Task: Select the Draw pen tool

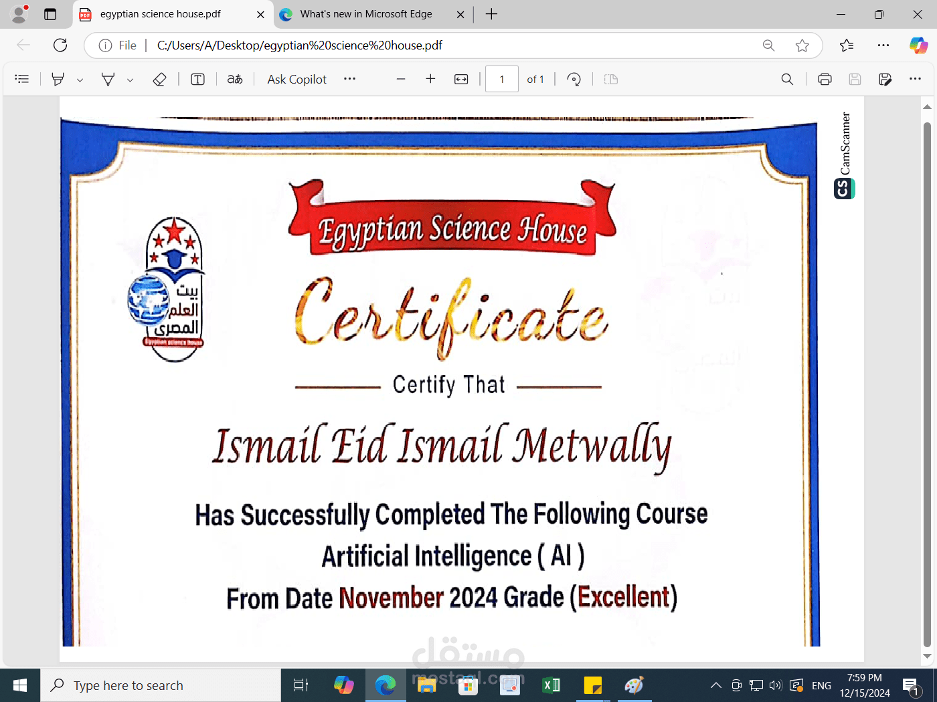Action: (108, 79)
